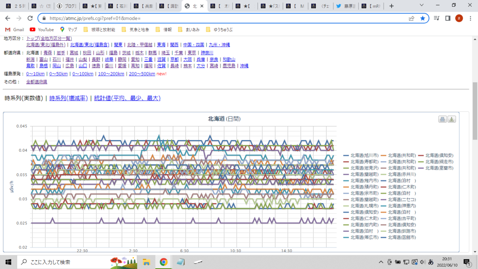
Task: Click the Windows Start button
Action: click(x=8, y=262)
